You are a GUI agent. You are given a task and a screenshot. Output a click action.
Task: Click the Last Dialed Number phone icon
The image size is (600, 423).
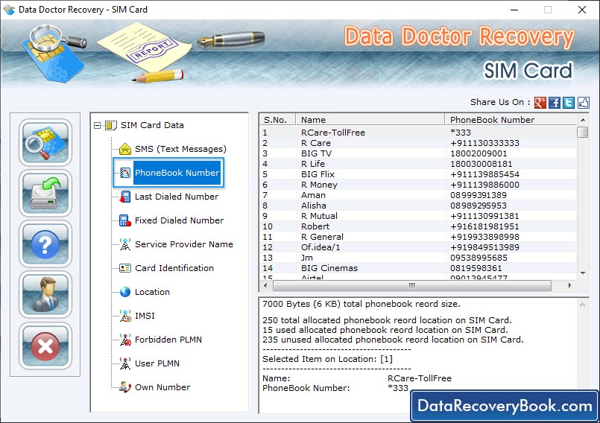[125, 197]
